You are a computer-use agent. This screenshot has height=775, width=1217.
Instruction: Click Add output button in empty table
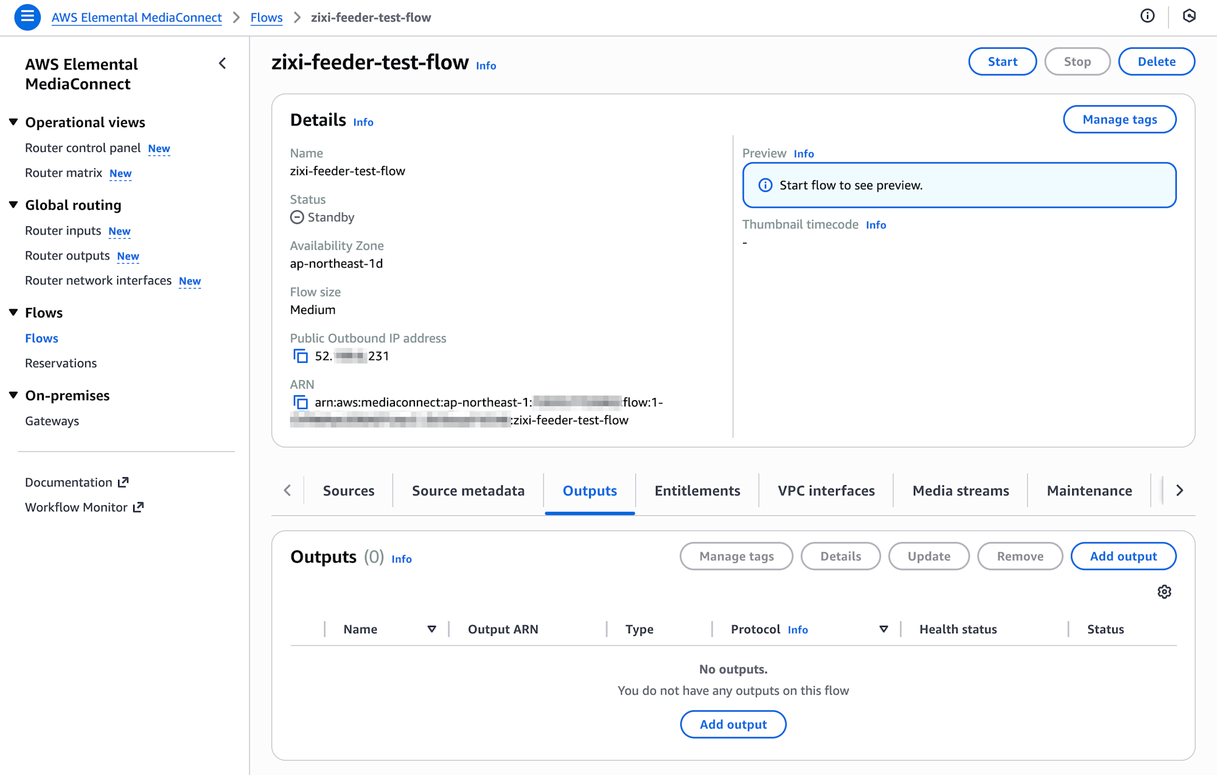(x=733, y=724)
